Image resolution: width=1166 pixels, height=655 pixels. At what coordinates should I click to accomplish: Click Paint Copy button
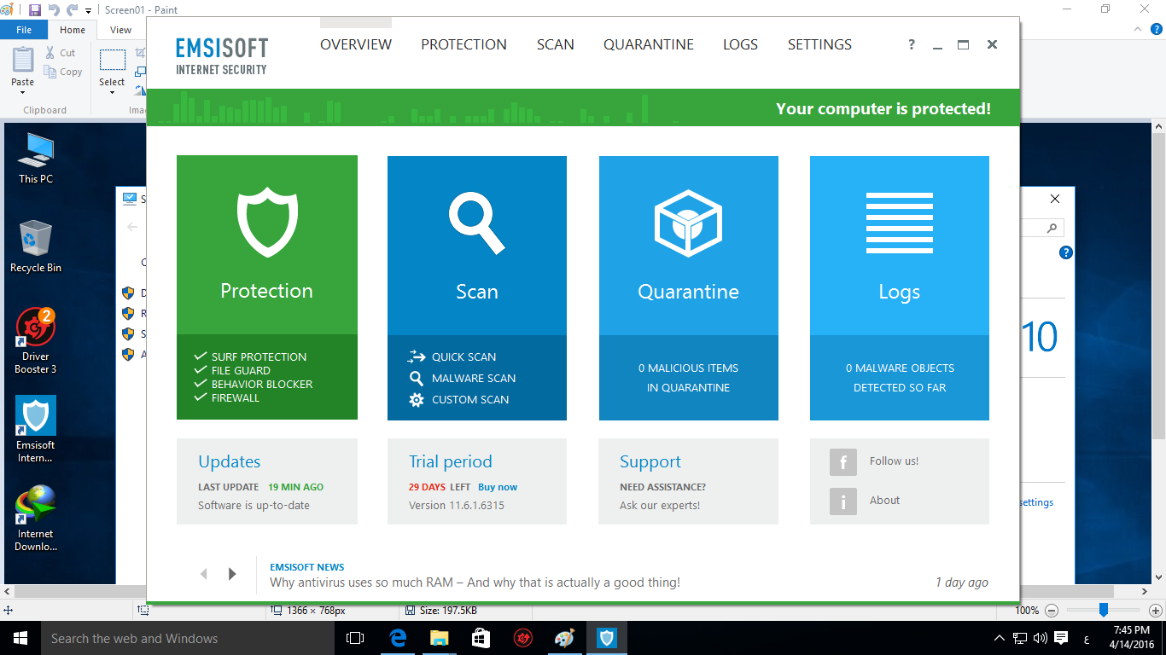click(x=63, y=72)
